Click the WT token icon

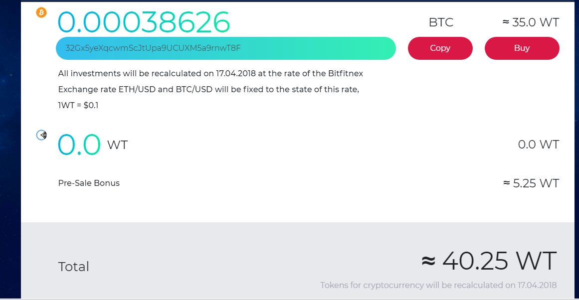pyautogui.click(x=42, y=135)
